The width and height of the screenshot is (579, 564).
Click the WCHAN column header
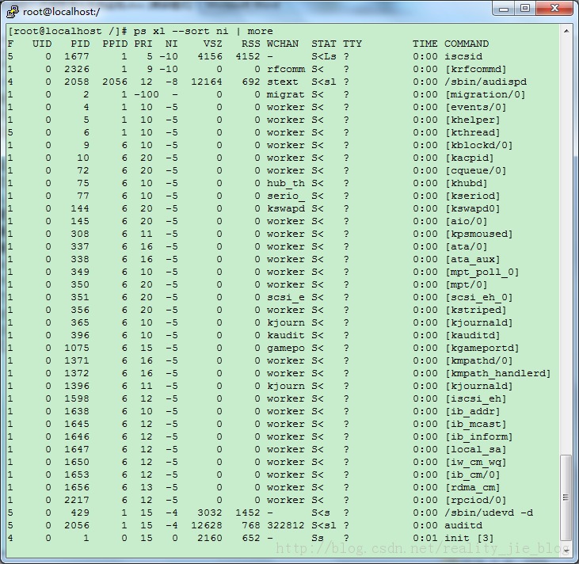283,44
